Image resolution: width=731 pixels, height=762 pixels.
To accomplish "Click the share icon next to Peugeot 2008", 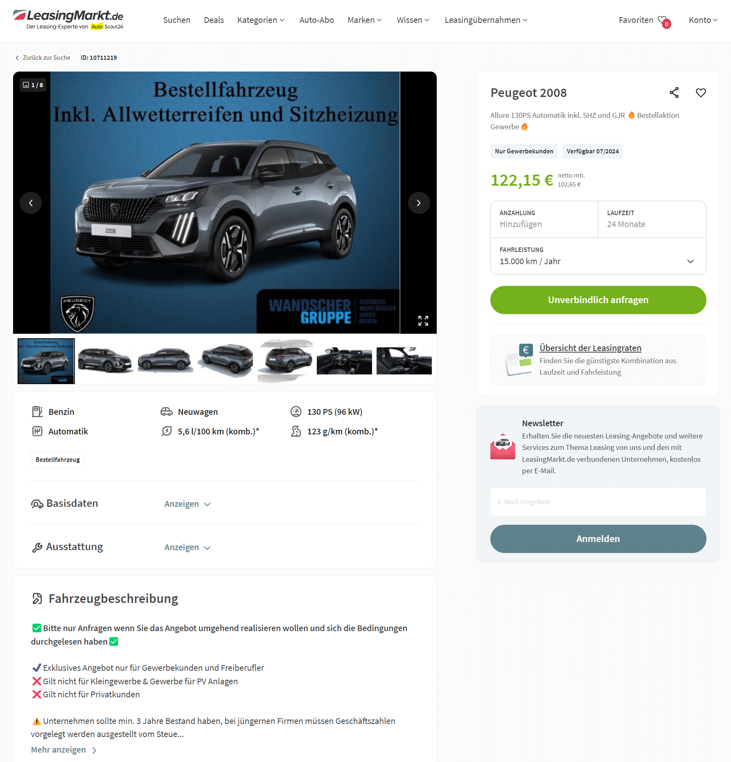I will [674, 93].
